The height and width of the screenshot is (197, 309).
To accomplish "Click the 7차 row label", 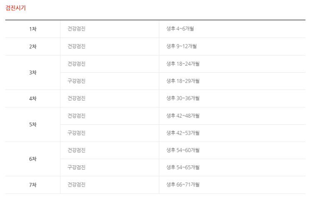I will click(33, 185).
